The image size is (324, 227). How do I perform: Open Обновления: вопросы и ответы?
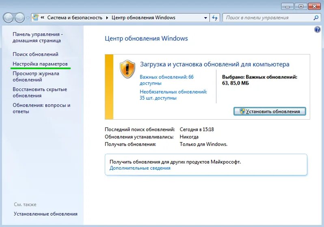pos(41,108)
